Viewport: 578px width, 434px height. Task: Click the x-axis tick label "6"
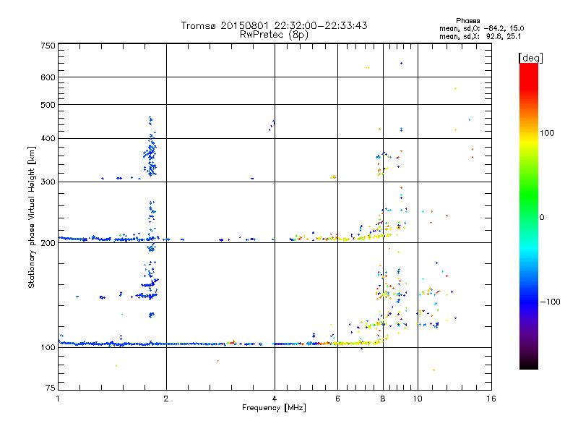(x=337, y=399)
